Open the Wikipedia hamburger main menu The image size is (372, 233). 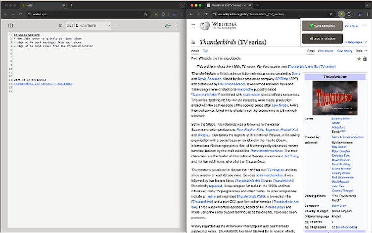[194, 26]
